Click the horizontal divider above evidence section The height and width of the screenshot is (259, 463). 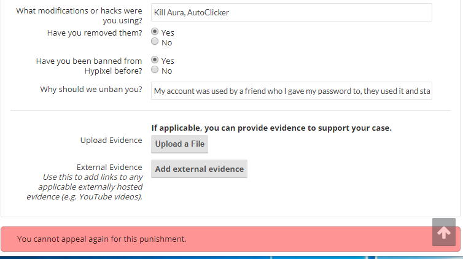(x=230, y=111)
